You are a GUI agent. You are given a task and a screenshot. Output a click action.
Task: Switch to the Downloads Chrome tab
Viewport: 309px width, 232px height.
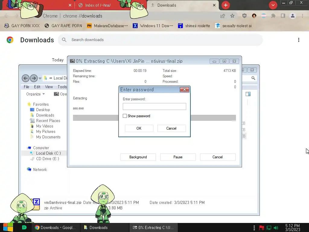click(x=167, y=5)
